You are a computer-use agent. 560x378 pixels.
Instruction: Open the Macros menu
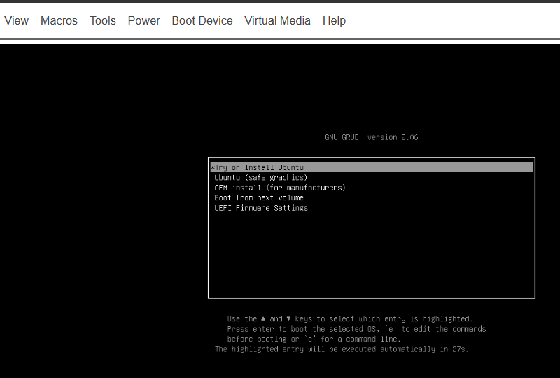(59, 20)
